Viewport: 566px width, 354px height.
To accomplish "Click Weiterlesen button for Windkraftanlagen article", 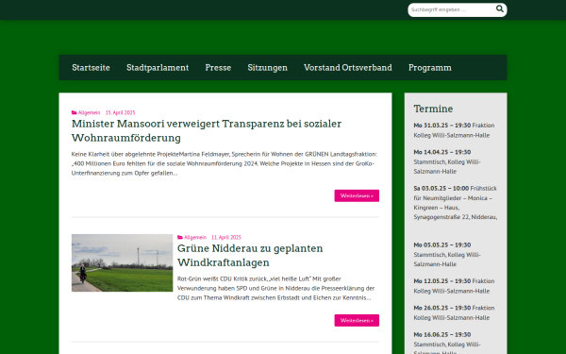I will [x=357, y=320].
